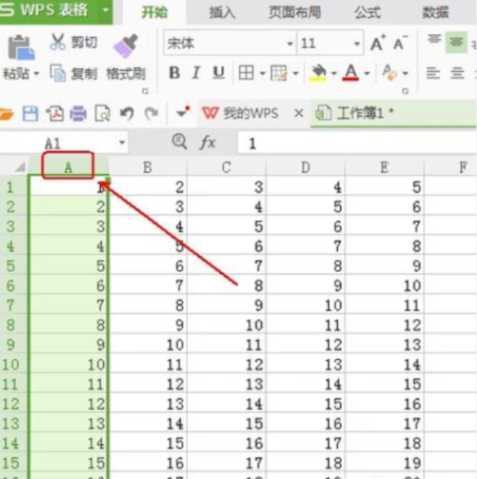477x479 pixels.
Task: Click the zoom magnifier beside fx
Action: coord(179,142)
